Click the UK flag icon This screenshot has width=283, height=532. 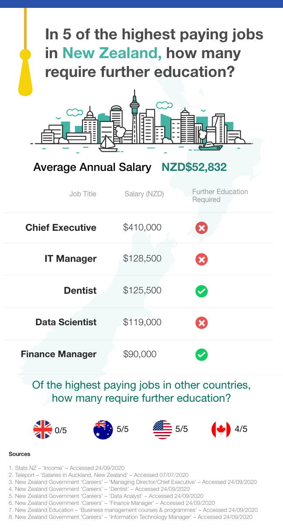[43, 430]
